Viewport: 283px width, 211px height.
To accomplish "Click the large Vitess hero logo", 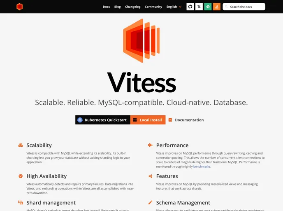I will point(141,41).
